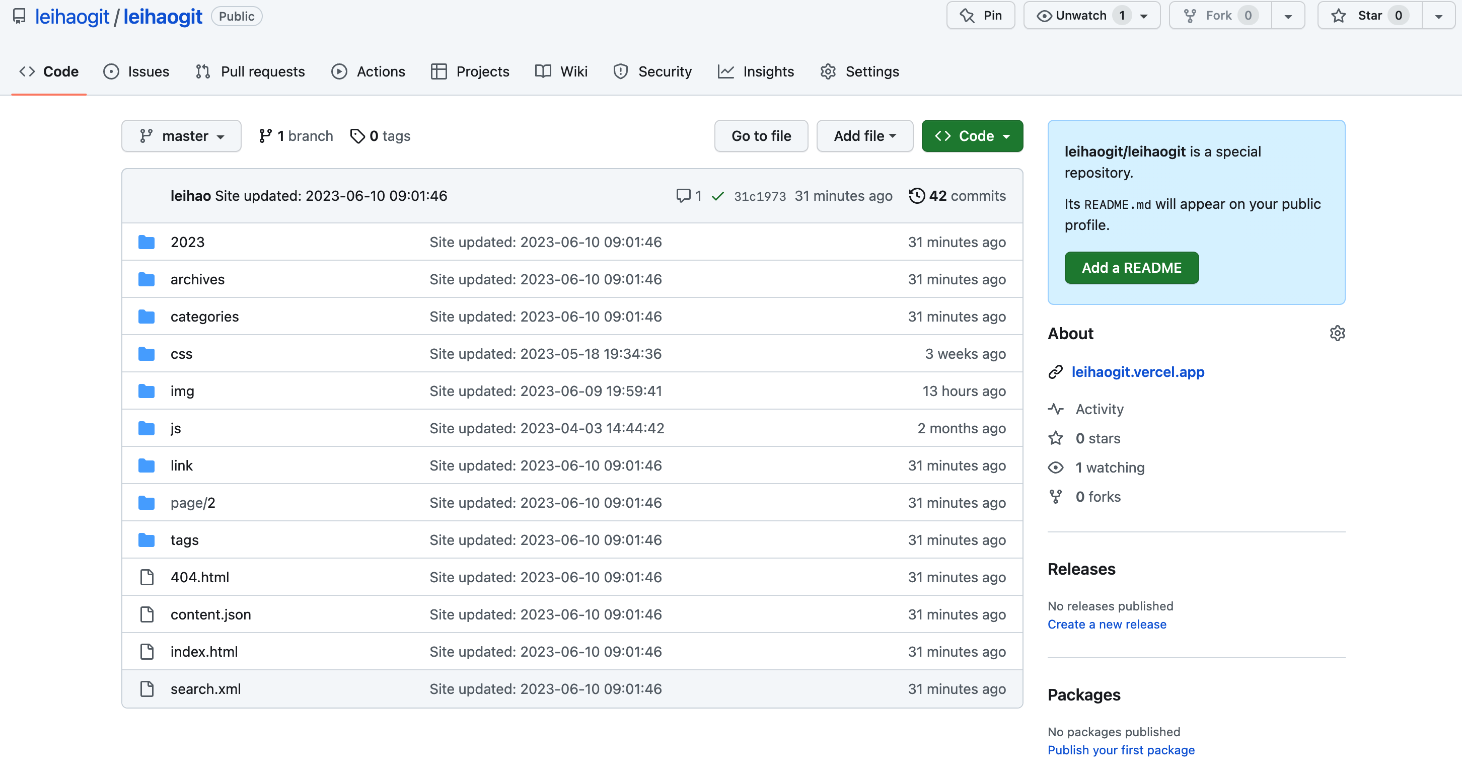Click the Add a README button
Image resolution: width=1462 pixels, height=780 pixels.
[1131, 268]
